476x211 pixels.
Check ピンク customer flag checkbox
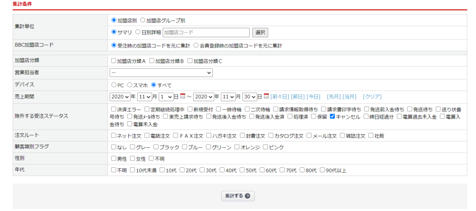[x=265, y=147]
